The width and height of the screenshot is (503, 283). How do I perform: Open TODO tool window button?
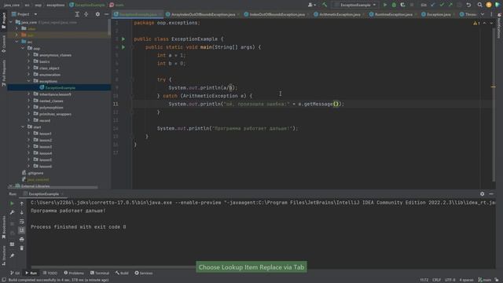click(x=50, y=273)
